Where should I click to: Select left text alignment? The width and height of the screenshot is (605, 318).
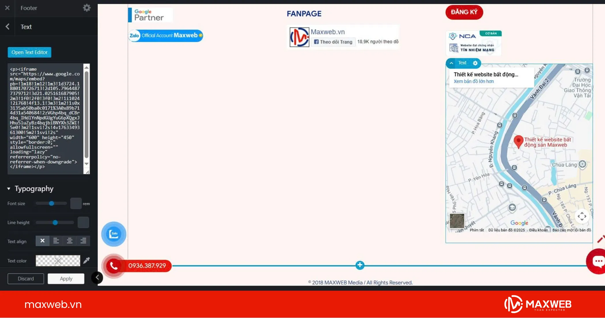coord(56,241)
